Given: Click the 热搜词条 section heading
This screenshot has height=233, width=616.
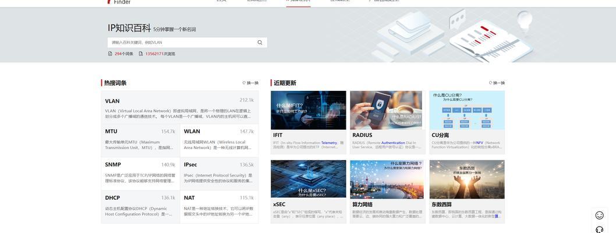Looking at the screenshot, I should tap(115, 83).
